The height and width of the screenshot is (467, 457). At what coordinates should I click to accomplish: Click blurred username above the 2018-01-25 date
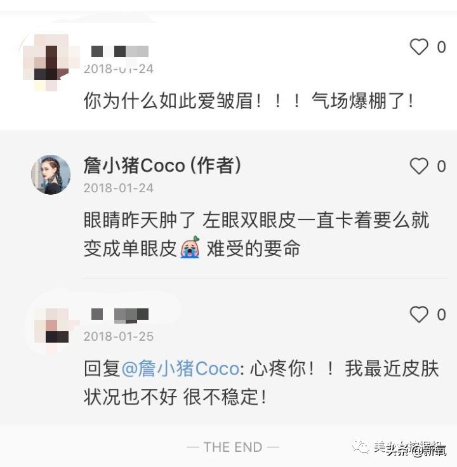120,316
